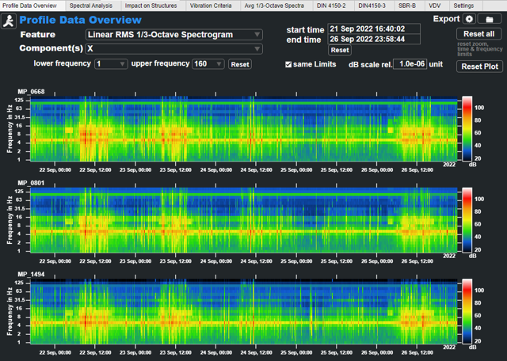
Task: Select the DIN 4150-2 tab
Action: (x=330, y=6)
